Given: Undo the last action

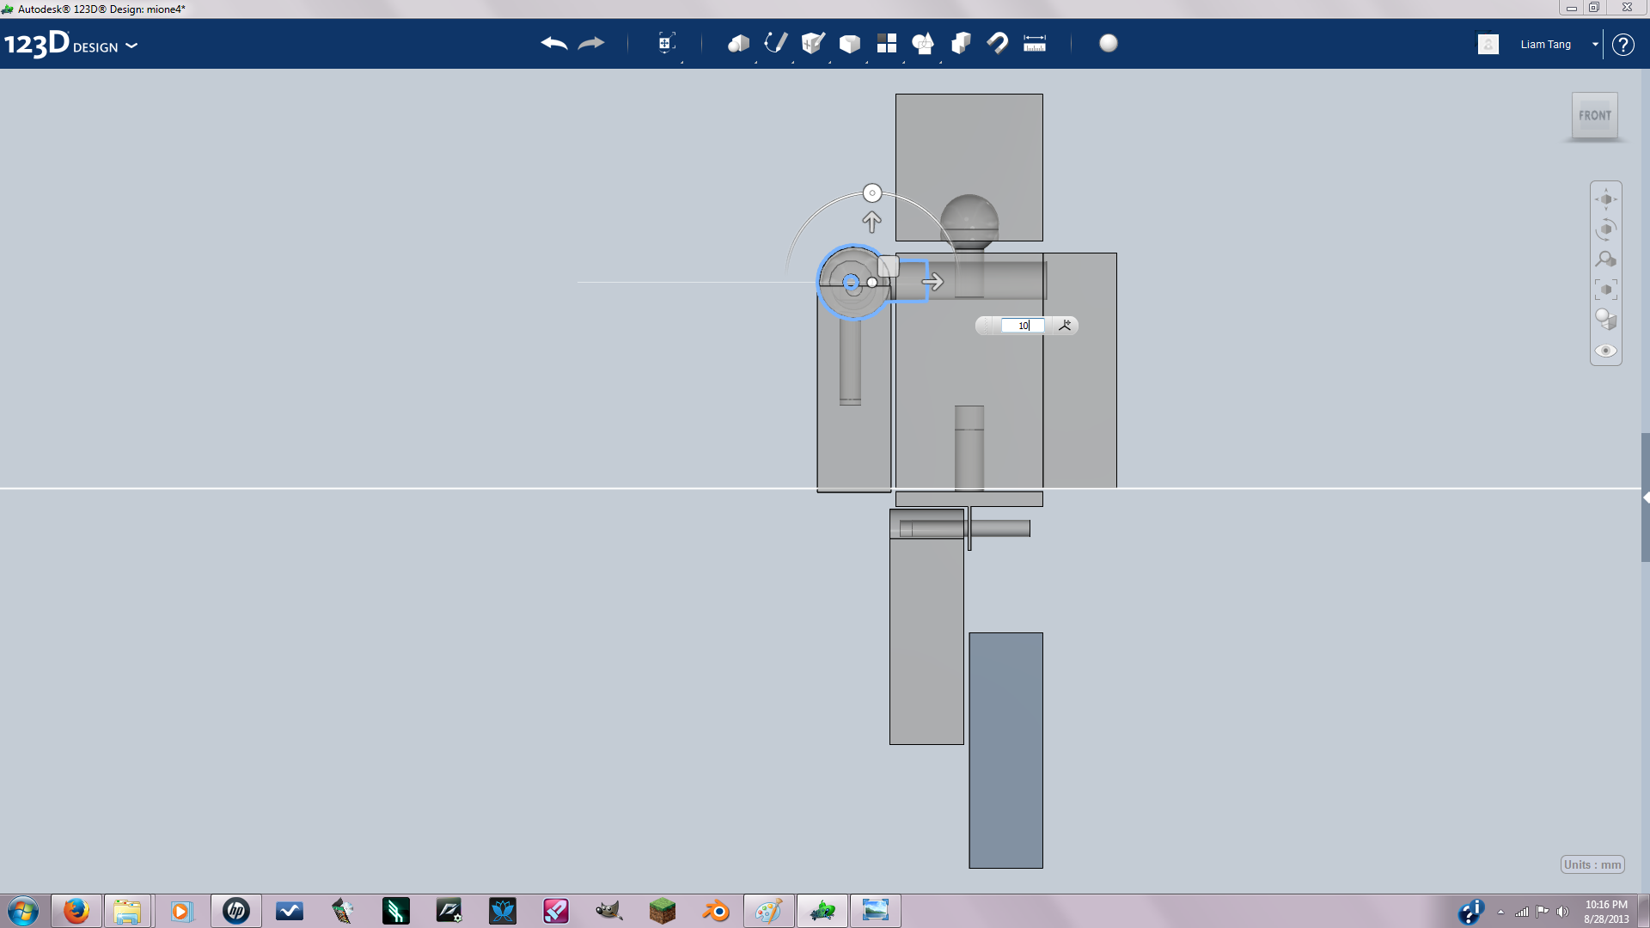Looking at the screenshot, I should point(554,43).
